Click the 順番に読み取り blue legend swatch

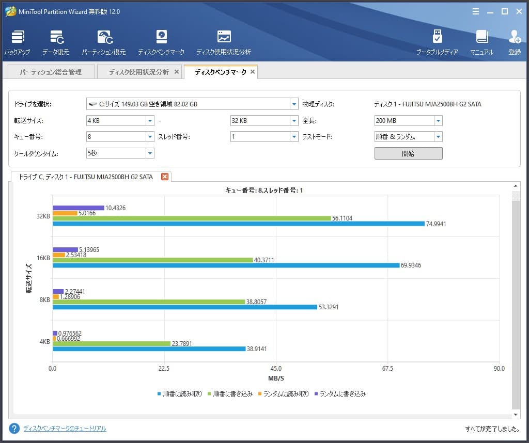click(x=159, y=394)
